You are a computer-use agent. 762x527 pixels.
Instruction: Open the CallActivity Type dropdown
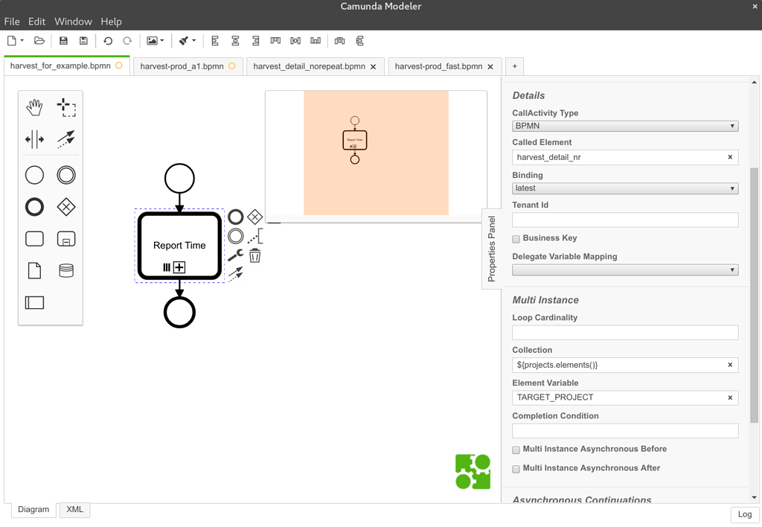pyautogui.click(x=624, y=125)
